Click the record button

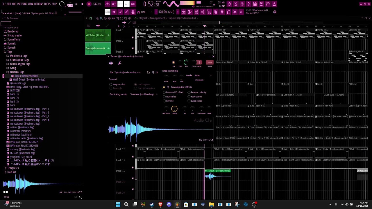click(89, 4)
